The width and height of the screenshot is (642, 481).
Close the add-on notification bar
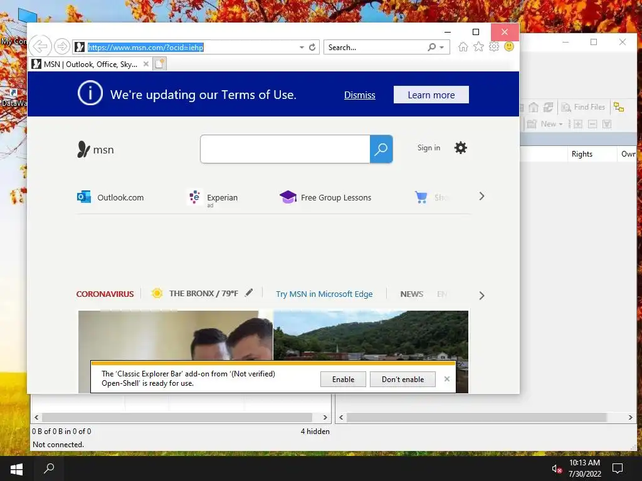click(446, 379)
